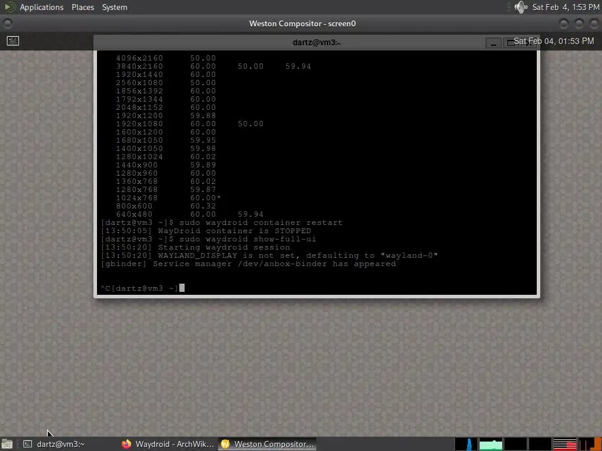Click the dartz@vm3:~ terminal title bar
602x451 pixels.
pyautogui.click(x=316, y=42)
